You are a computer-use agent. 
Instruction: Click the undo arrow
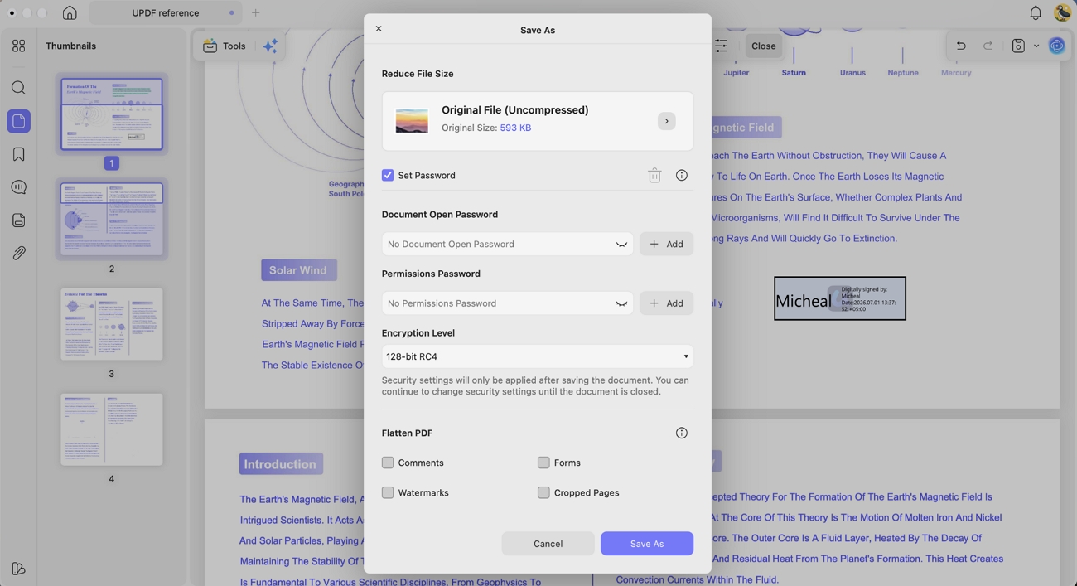pyautogui.click(x=961, y=46)
